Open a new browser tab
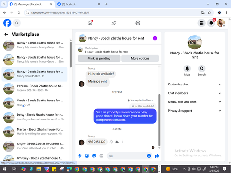 click(x=106, y=4)
